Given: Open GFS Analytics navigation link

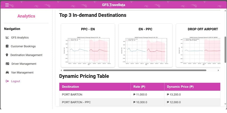Looking at the screenshot, I should pos(20,38).
